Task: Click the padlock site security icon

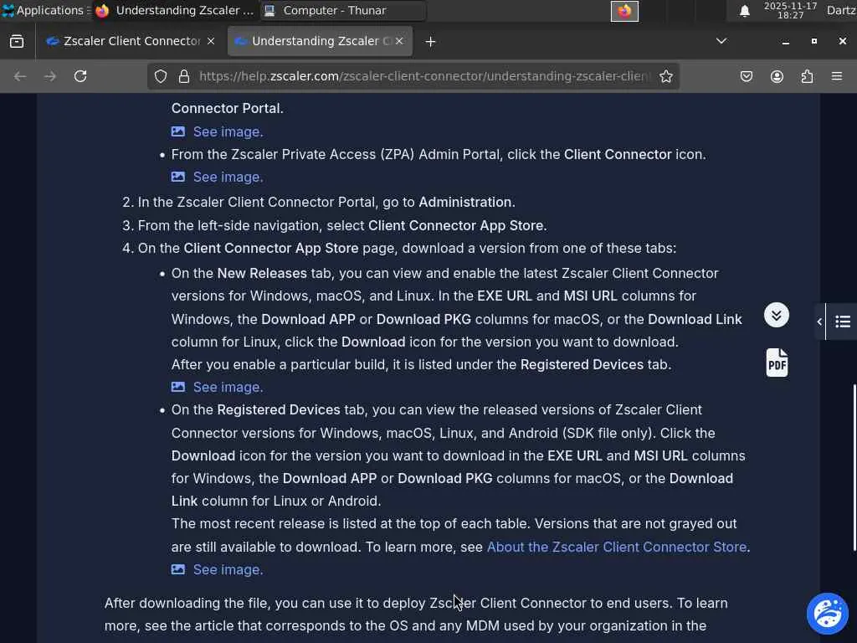Action: pyautogui.click(x=184, y=76)
